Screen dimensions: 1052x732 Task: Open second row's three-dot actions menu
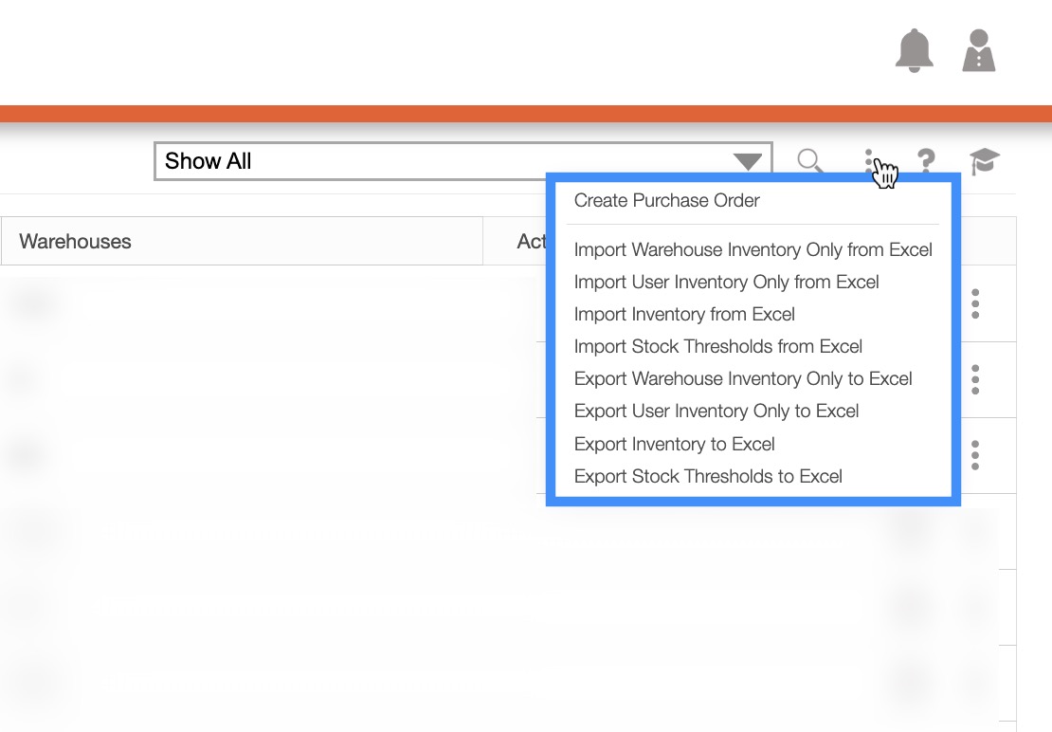click(x=975, y=379)
